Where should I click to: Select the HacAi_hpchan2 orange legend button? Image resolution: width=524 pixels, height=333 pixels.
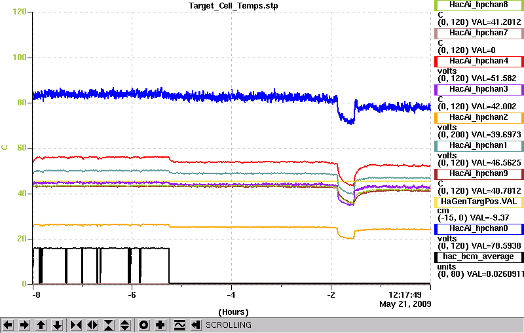(x=479, y=118)
